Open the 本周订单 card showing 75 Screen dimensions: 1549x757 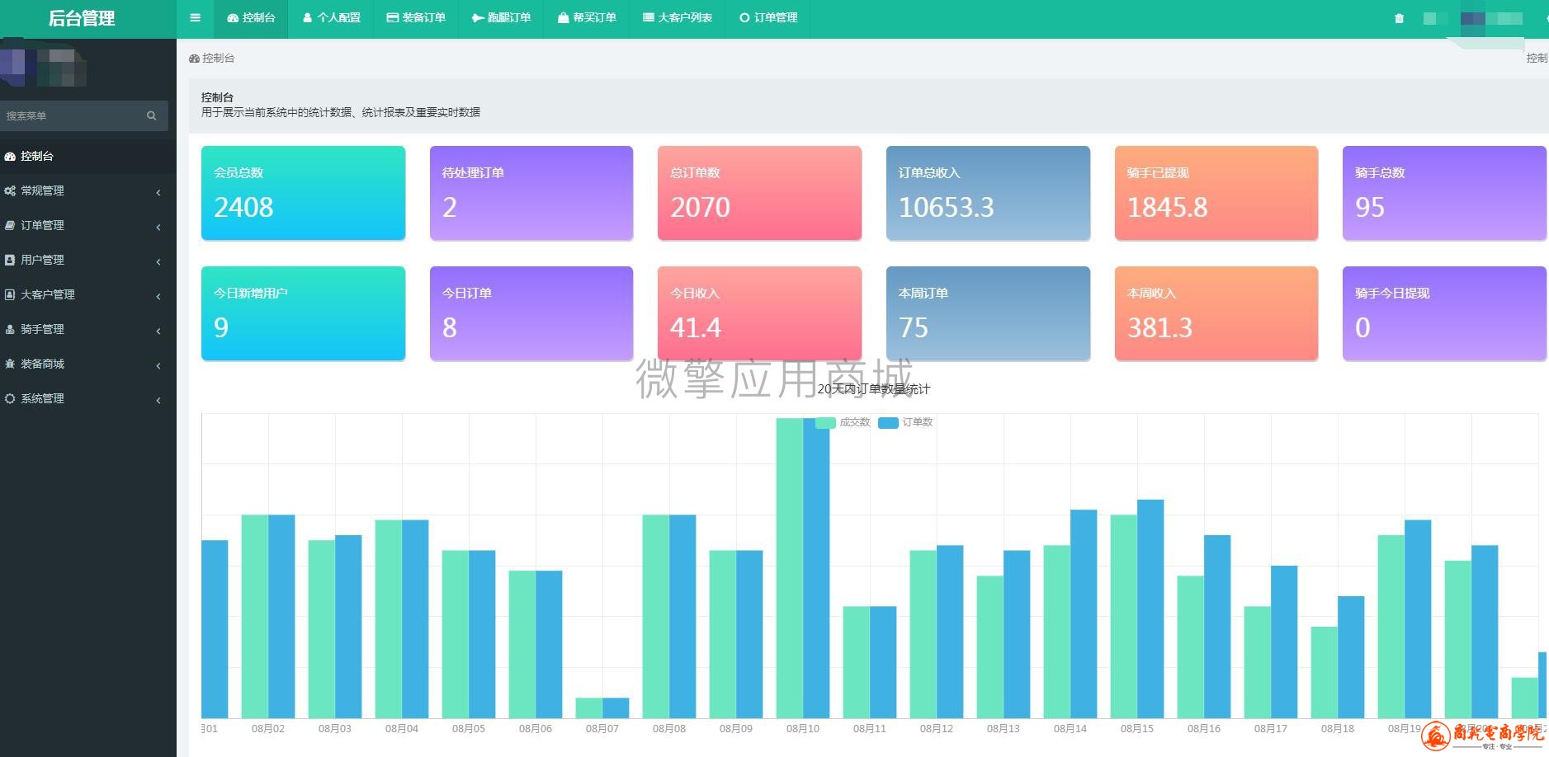click(988, 313)
